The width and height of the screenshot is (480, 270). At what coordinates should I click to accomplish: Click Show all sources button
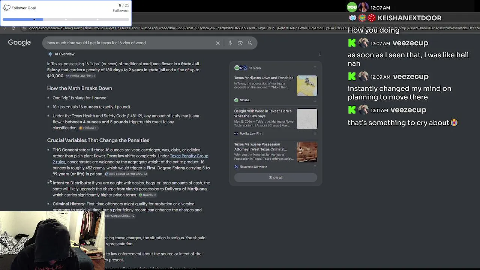point(276,178)
